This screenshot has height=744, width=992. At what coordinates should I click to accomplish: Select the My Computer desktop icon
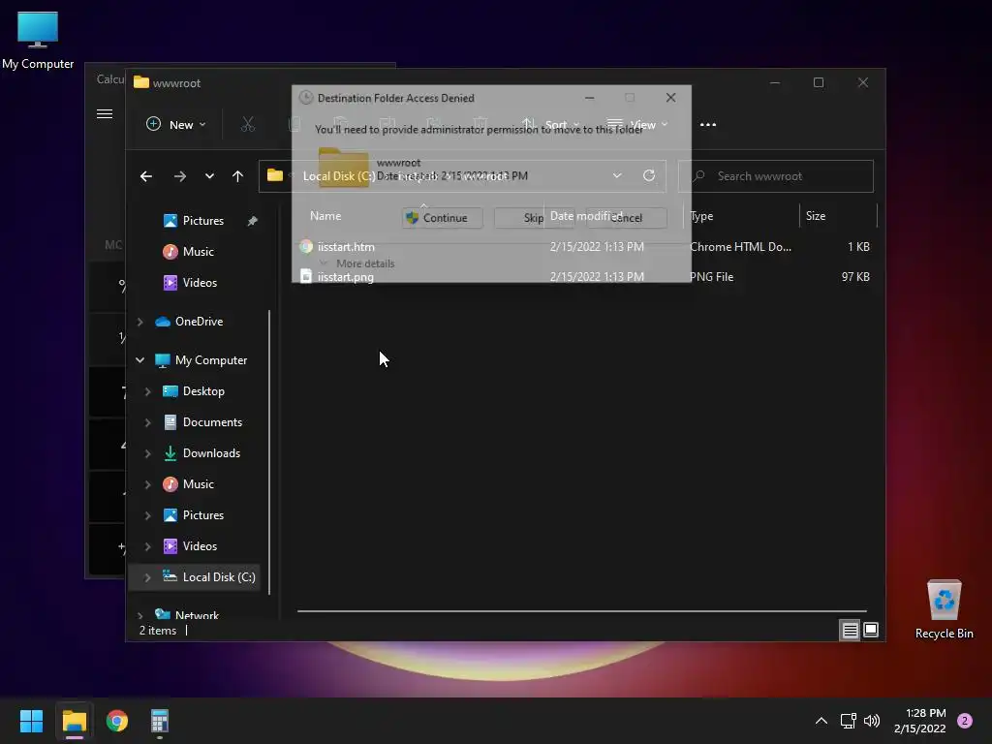coord(38,40)
